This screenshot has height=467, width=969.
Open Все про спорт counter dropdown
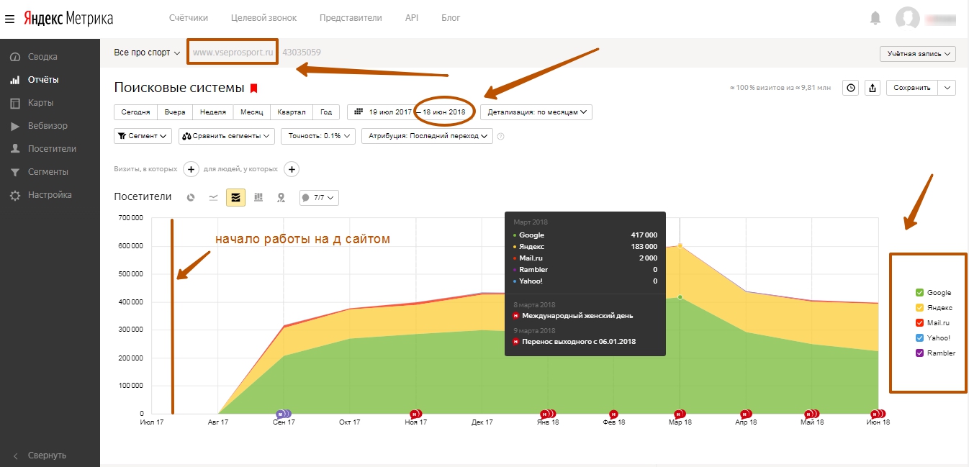coord(147,53)
